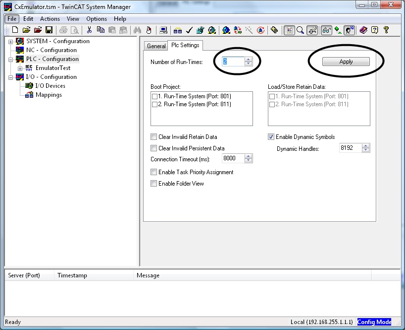Click the Find binoculars icon
The image size is (405, 330).
pos(137,30)
